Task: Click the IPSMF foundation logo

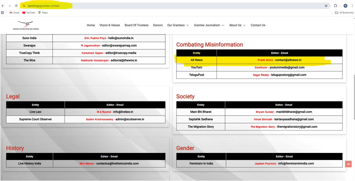Action: pos(26,25)
